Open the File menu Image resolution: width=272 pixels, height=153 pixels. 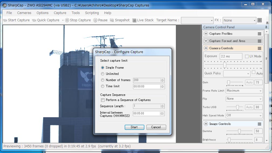[9, 13]
